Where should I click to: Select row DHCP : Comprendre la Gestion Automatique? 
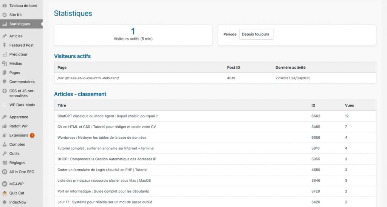point(215,159)
